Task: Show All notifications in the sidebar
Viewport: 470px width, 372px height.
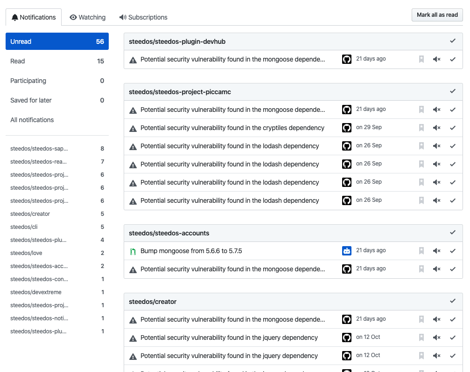Action: 32,120
